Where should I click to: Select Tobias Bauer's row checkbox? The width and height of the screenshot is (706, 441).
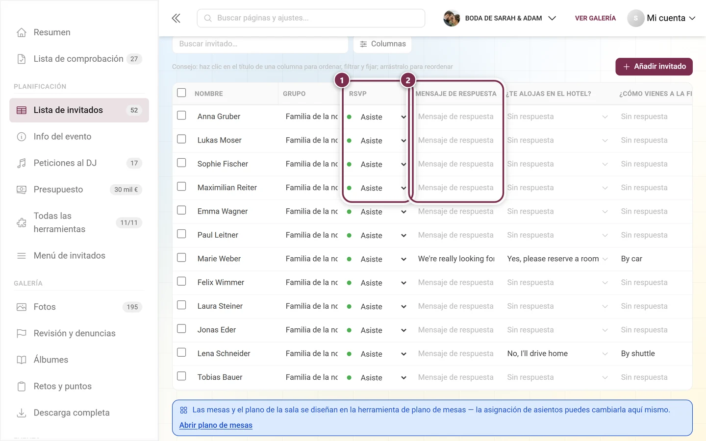coord(181,376)
